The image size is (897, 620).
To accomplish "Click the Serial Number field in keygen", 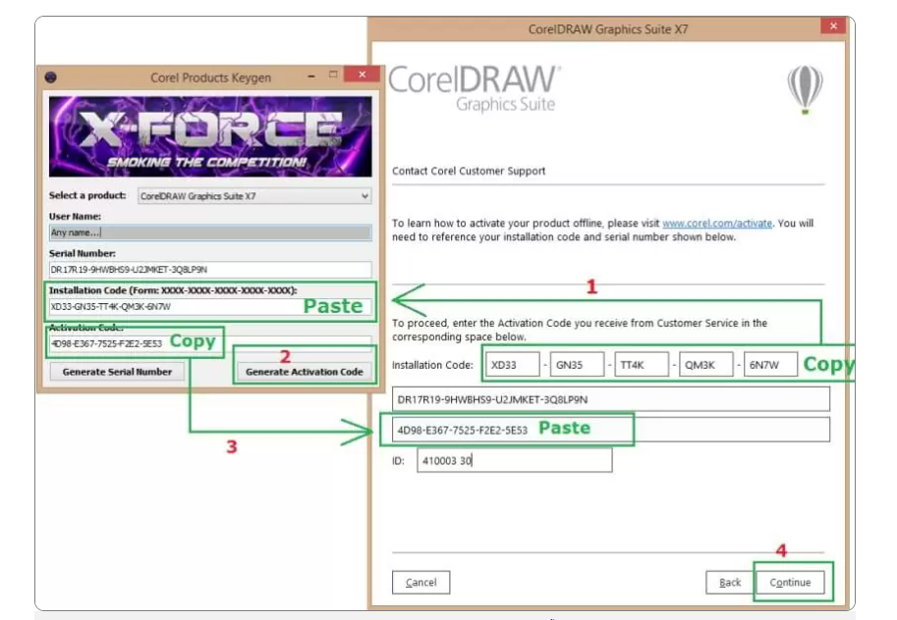I will pos(210,269).
